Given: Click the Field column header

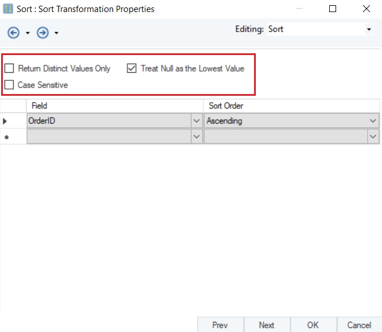Looking at the screenshot, I should (115, 106).
